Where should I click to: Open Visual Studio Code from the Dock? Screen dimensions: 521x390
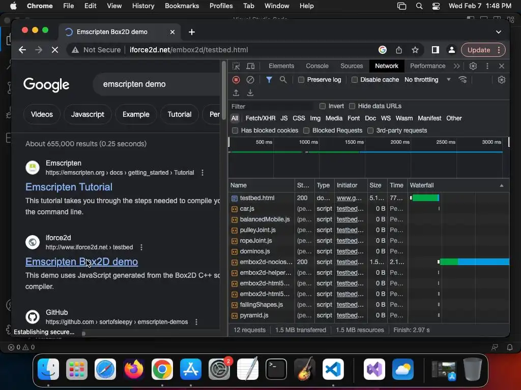[333, 369]
